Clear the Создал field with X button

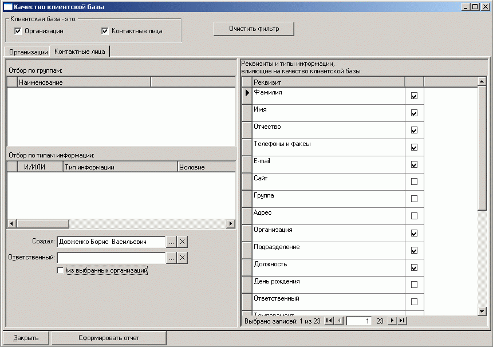point(182,242)
